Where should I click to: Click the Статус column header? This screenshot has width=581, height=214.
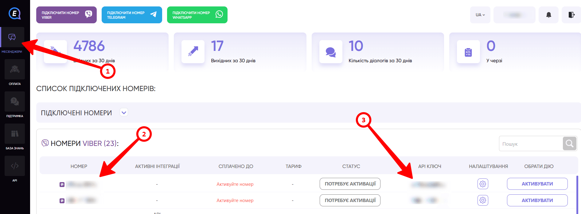pyautogui.click(x=351, y=166)
